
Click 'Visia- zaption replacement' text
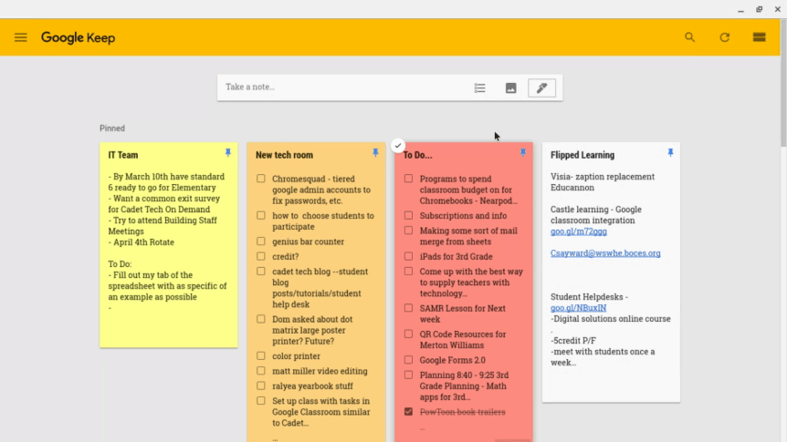click(603, 177)
